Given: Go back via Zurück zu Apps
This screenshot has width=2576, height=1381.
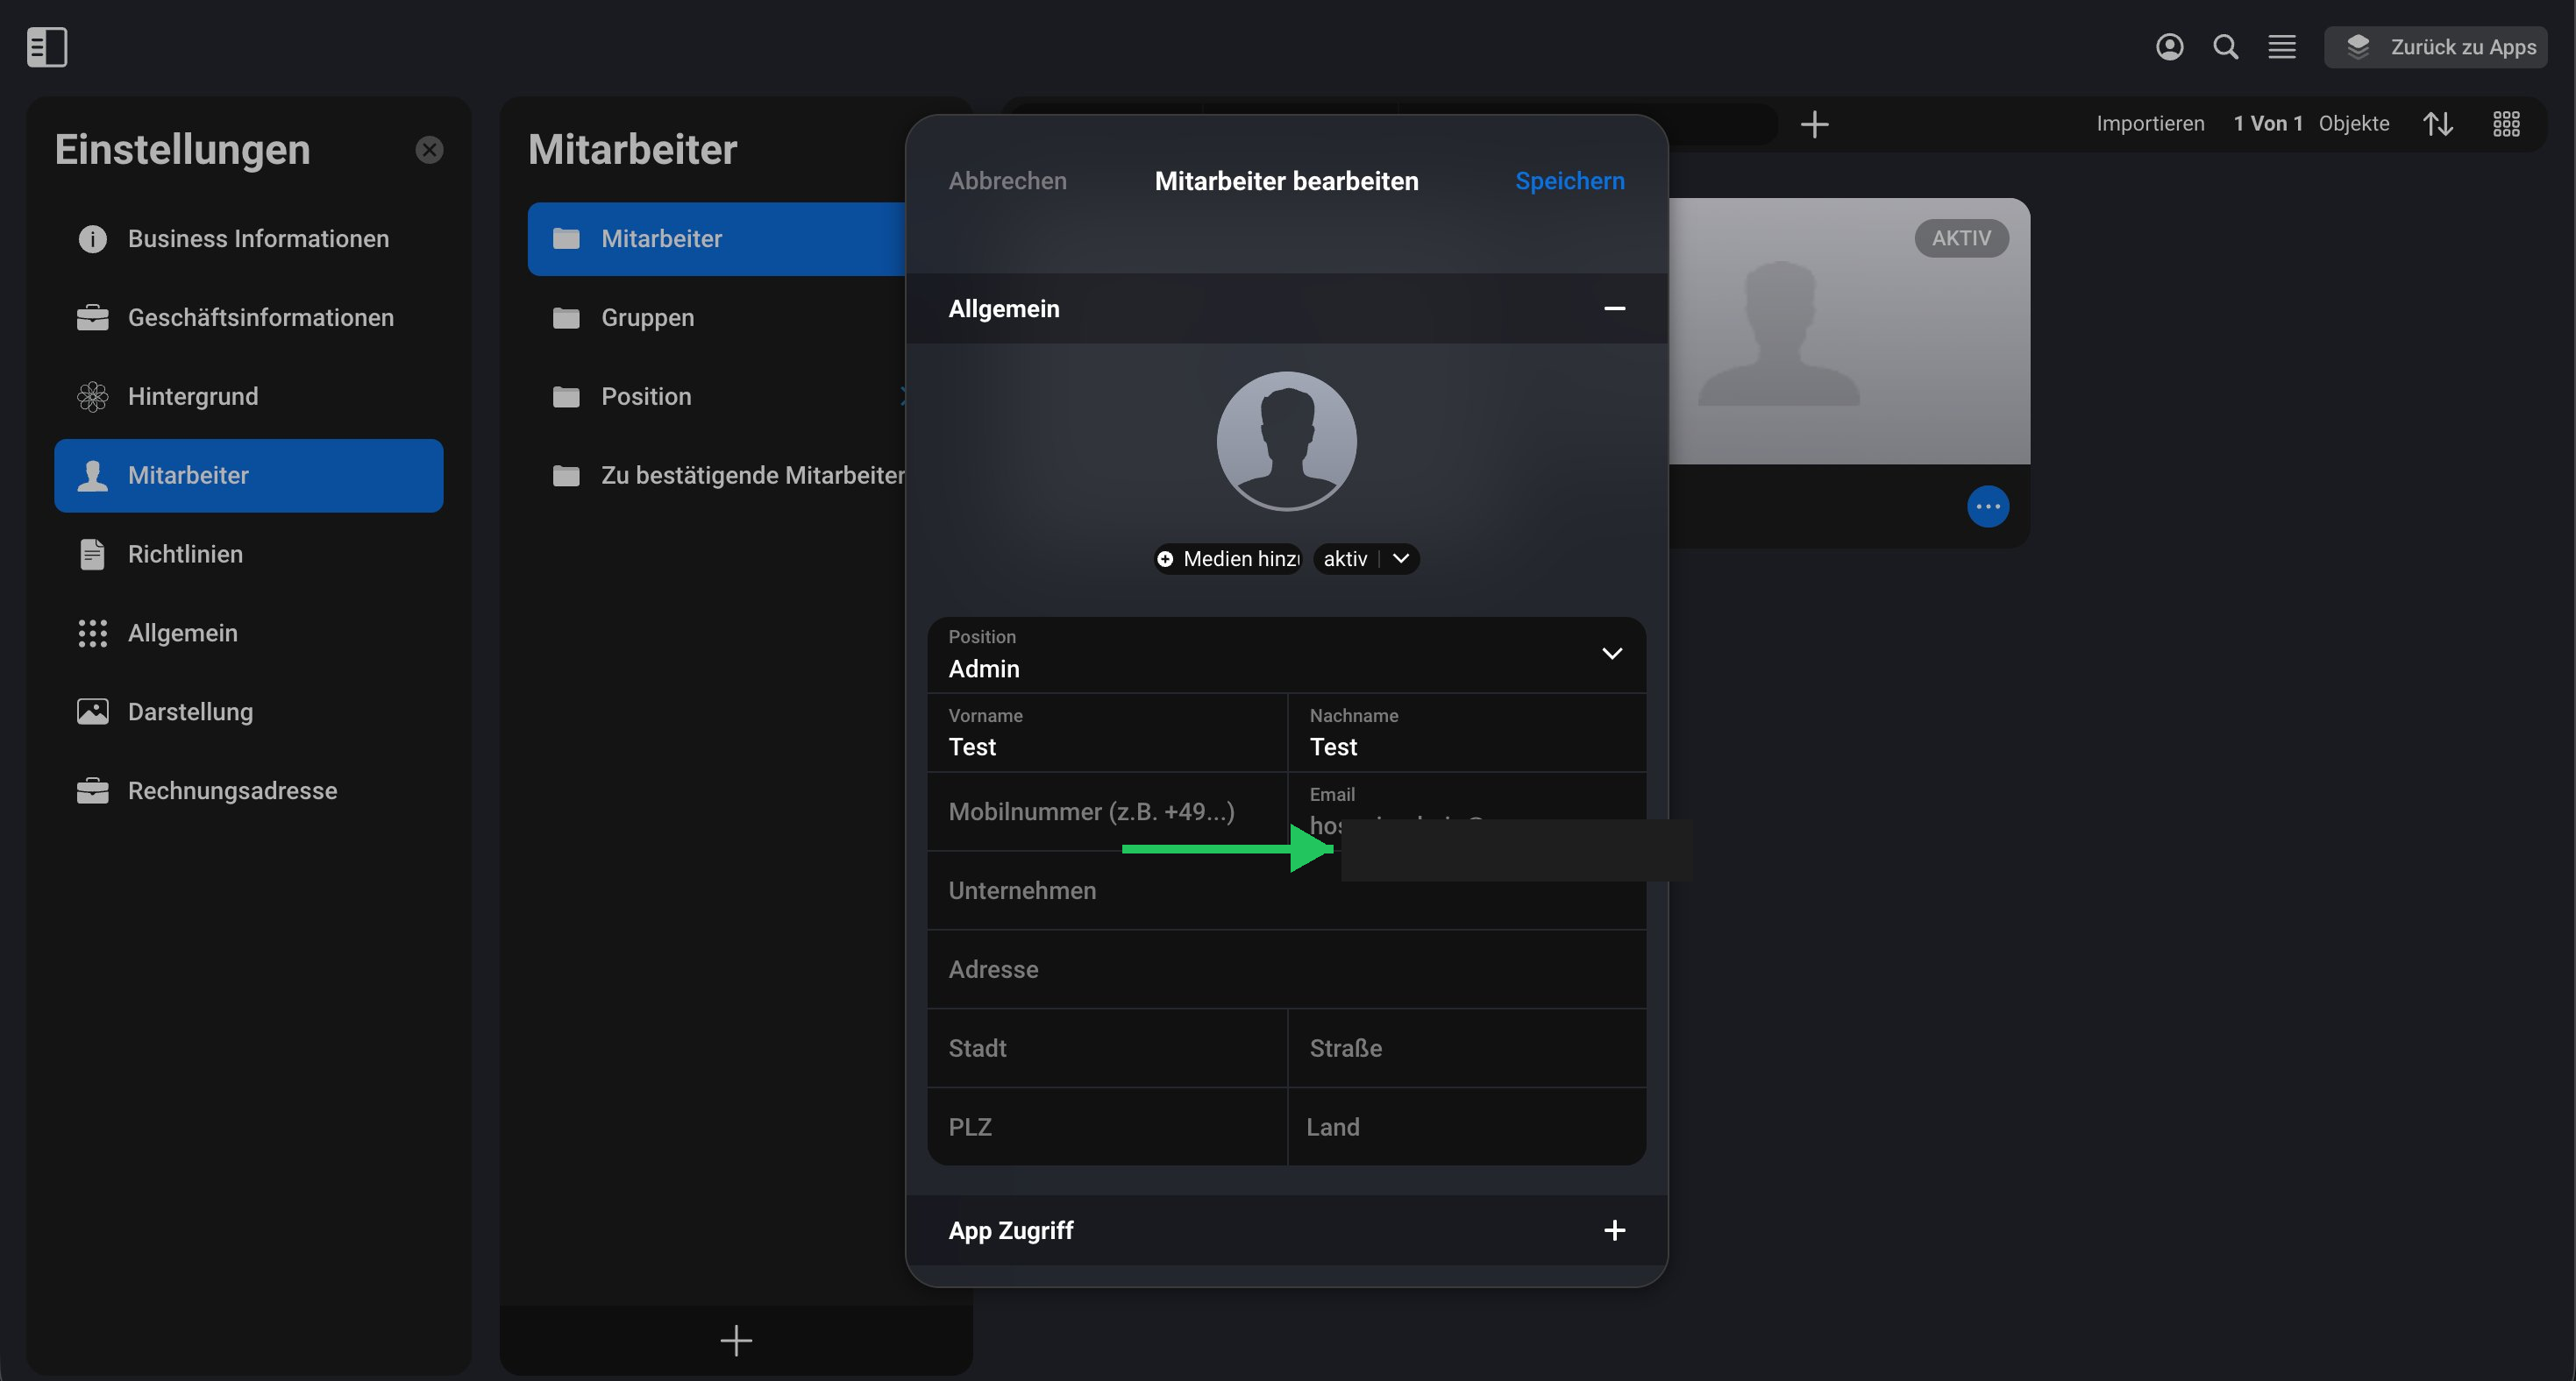Looking at the screenshot, I should [2435, 47].
